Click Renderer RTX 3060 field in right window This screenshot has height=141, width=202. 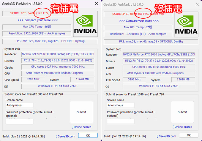pos(159,55)
